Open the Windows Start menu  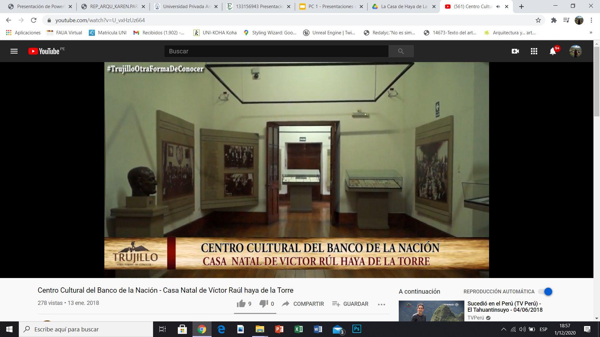(9, 329)
